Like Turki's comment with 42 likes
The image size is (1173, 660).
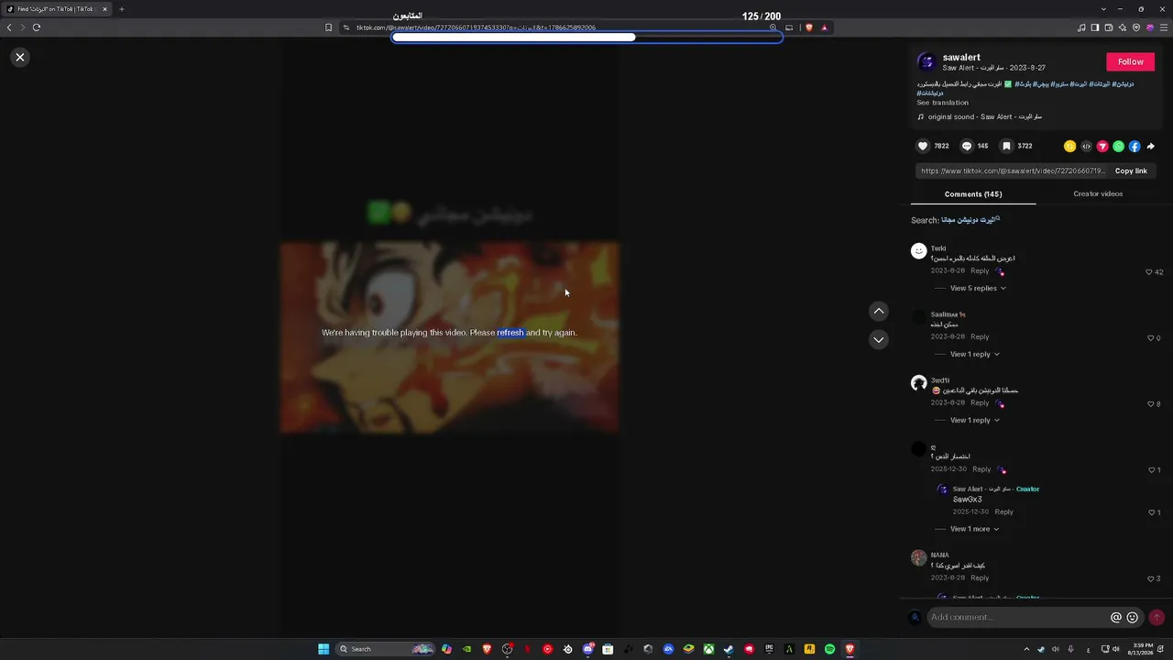click(x=1149, y=272)
